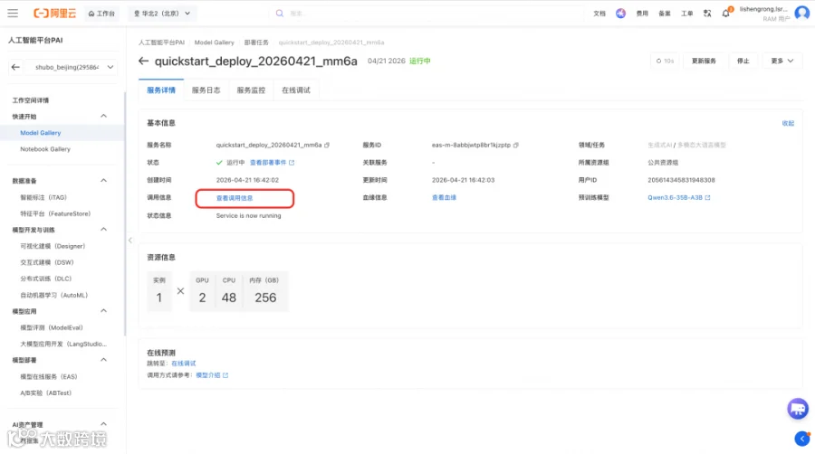The height and width of the screenshot is (454, 815).
Task: Click the blue collapse arrow floating button
Action: click(802, 439)
